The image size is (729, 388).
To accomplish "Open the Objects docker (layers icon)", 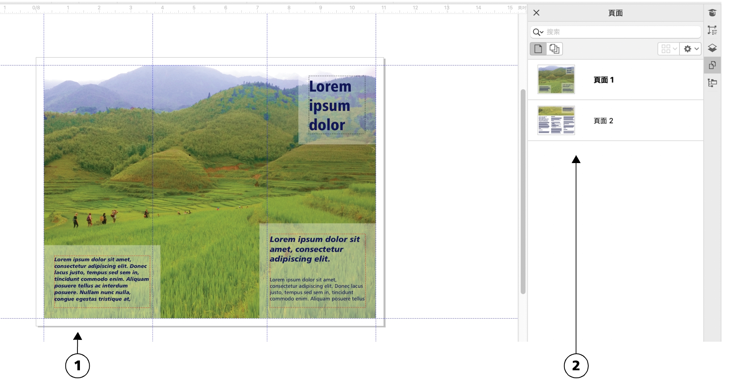I will pos(712,48).
